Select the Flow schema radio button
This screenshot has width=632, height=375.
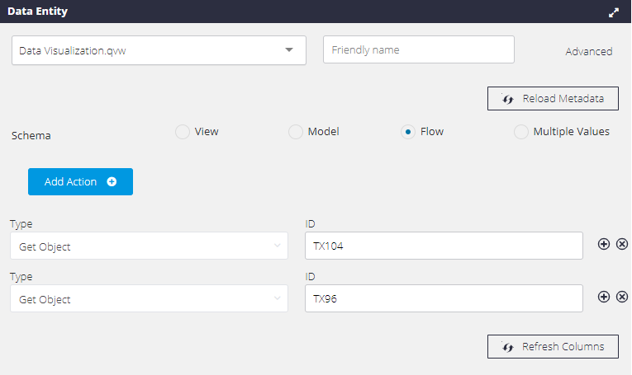(408, 132)
